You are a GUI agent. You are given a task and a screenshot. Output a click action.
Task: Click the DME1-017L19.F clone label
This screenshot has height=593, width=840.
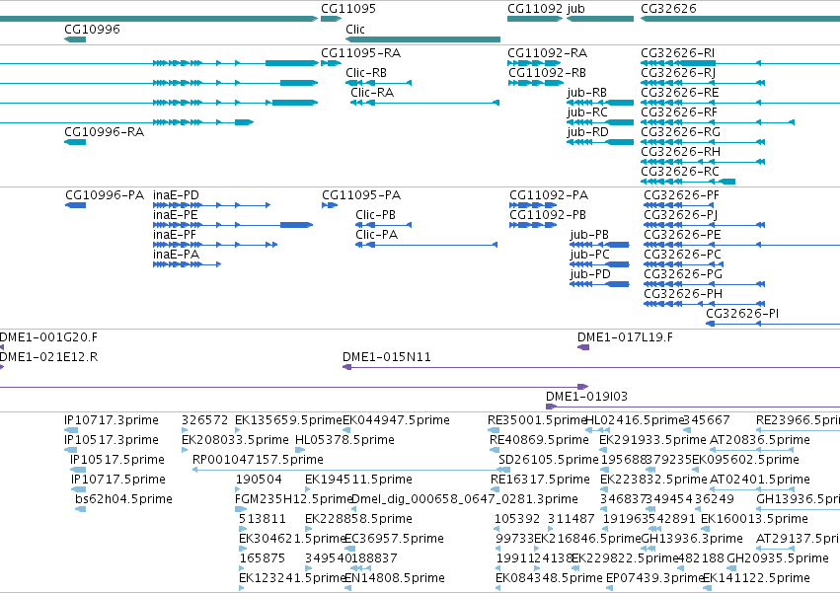tap(625, 338)
